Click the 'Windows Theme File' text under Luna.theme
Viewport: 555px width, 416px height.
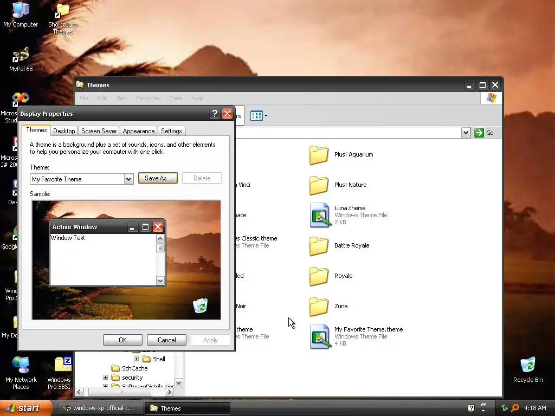point(360,216)
